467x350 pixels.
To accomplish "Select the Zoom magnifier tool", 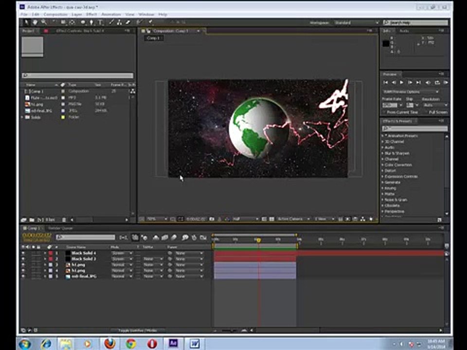I will (44, 22).
